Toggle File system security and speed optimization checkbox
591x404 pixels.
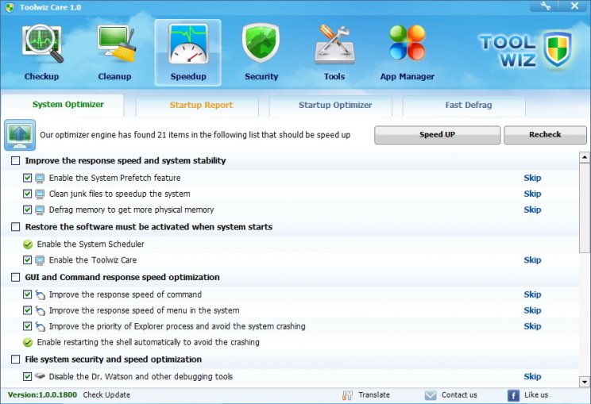pos(15,360)
